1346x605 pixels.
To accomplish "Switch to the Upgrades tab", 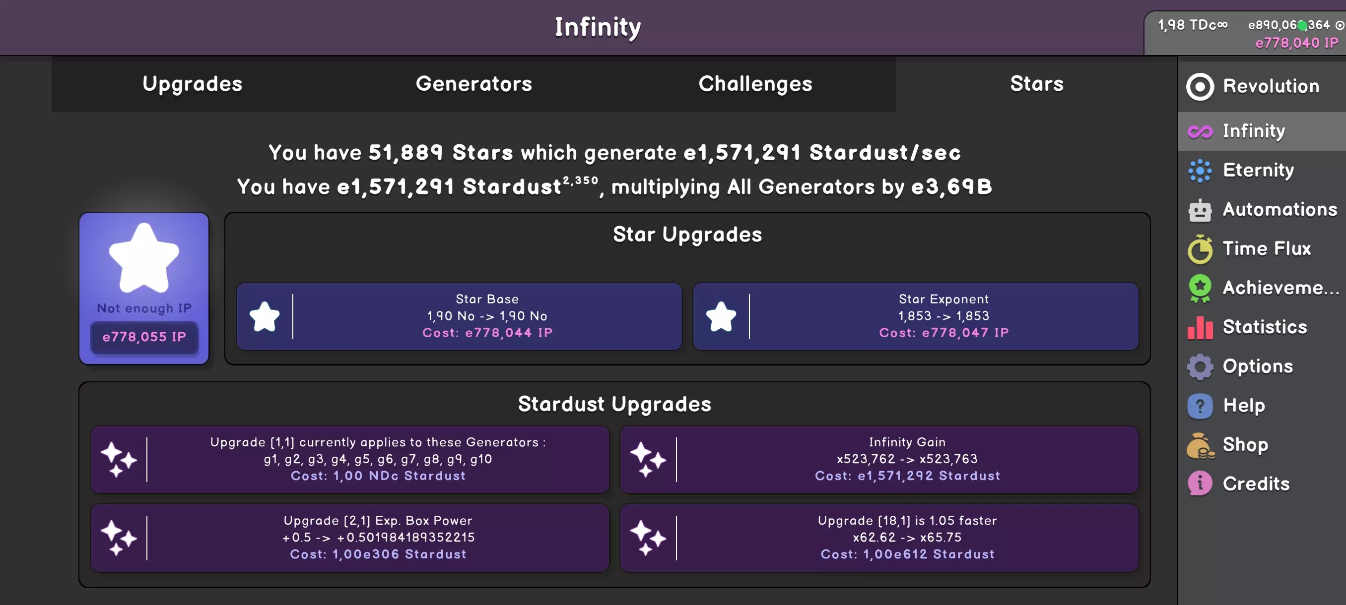I will click(192, 84).
